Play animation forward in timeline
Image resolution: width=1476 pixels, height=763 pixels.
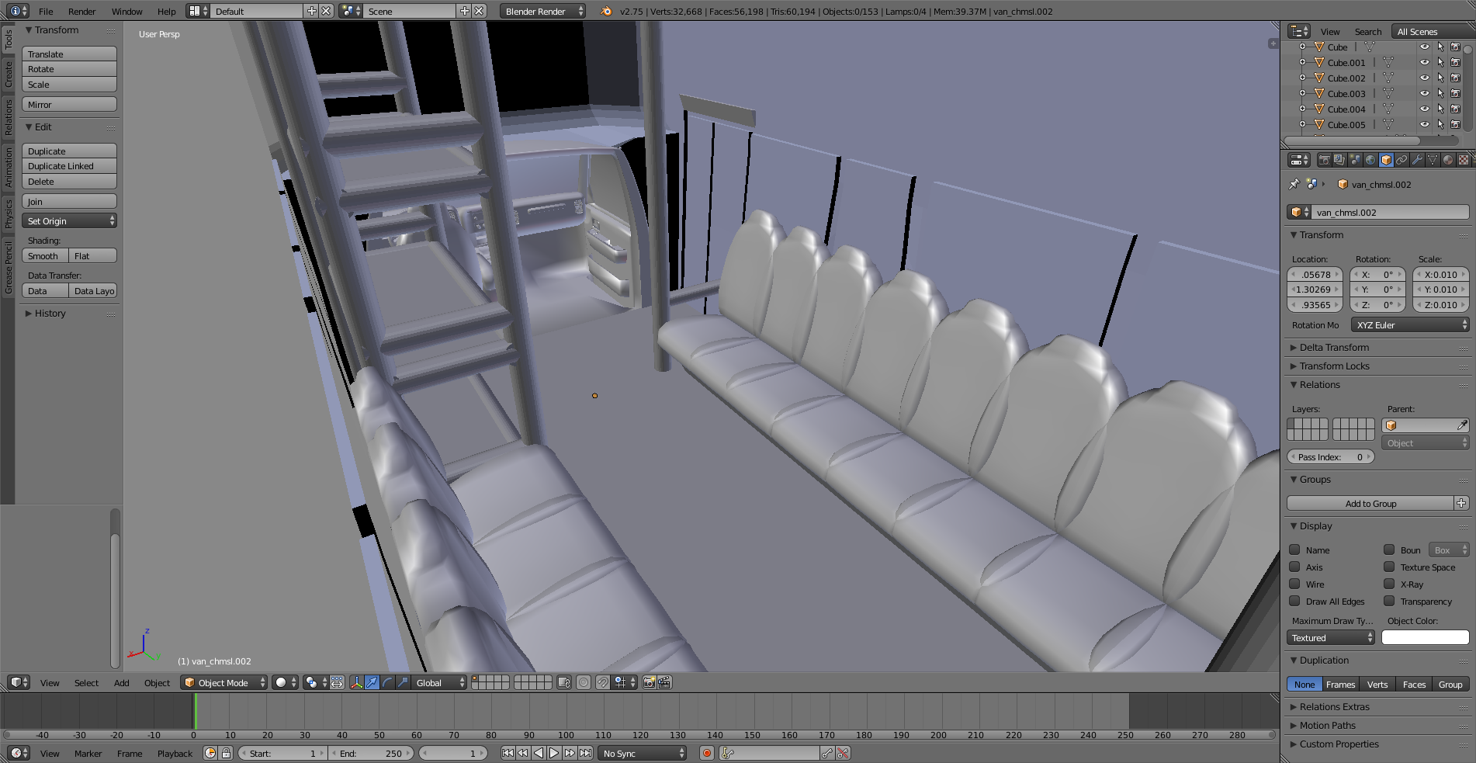pos(554,753)
